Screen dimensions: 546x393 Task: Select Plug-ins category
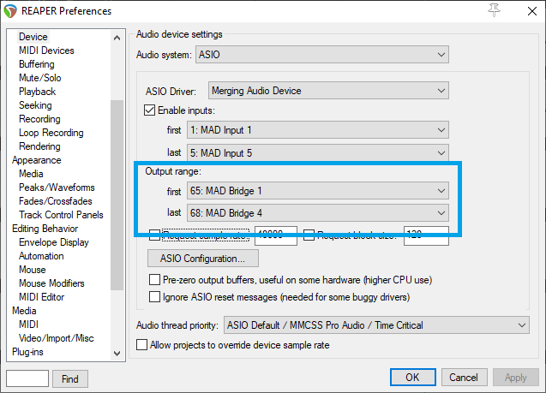point(27,352)
